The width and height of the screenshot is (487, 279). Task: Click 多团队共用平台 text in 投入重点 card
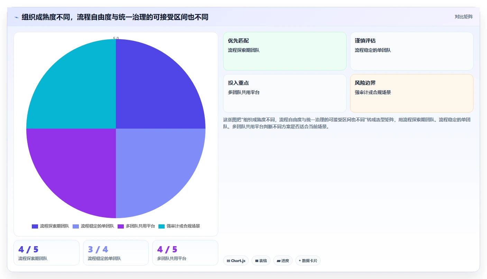tap(243, 92)
